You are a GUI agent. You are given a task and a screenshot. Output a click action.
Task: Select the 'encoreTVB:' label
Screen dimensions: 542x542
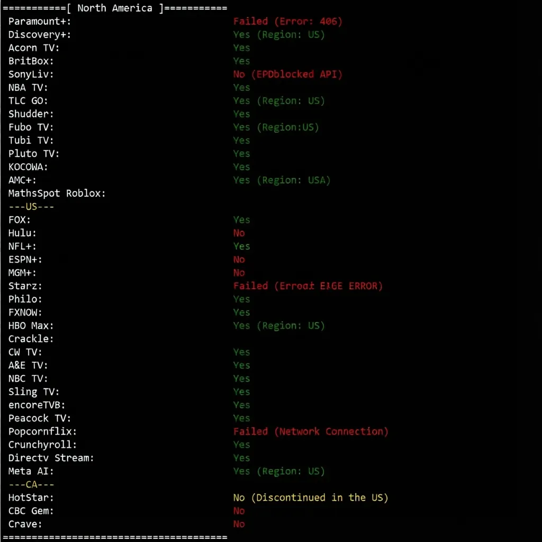click(x=37, y=405)
